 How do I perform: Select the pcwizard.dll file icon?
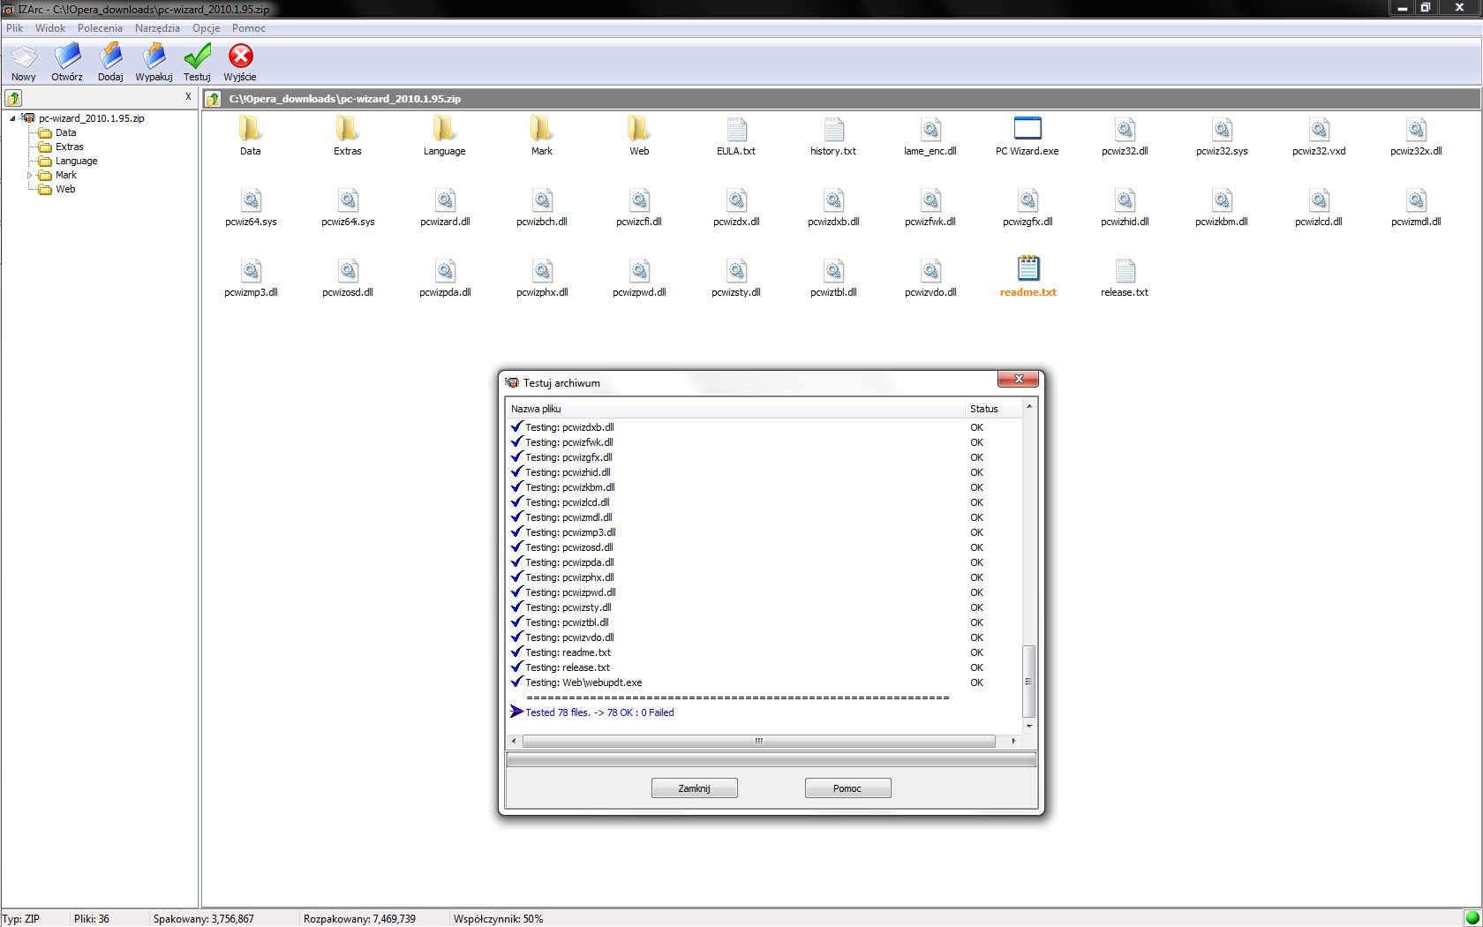tap(445, 200)
